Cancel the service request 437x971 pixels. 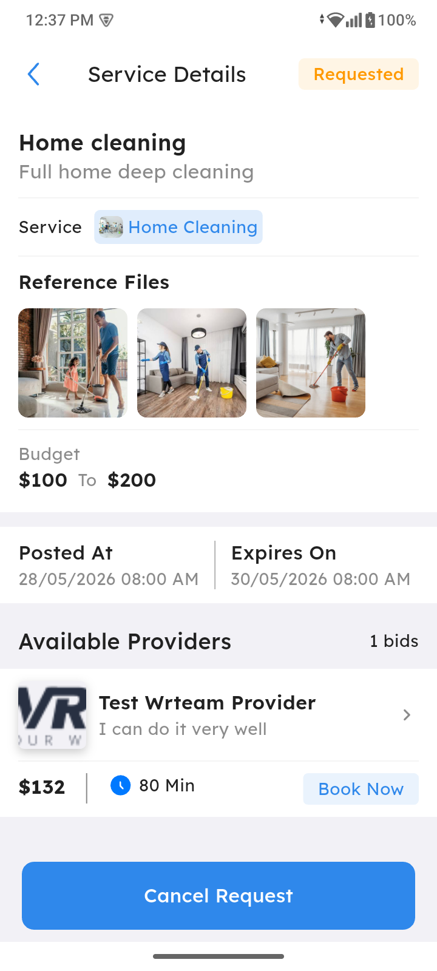(x=218, y=896)
